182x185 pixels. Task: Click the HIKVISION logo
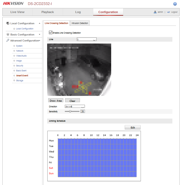[13, 4]
